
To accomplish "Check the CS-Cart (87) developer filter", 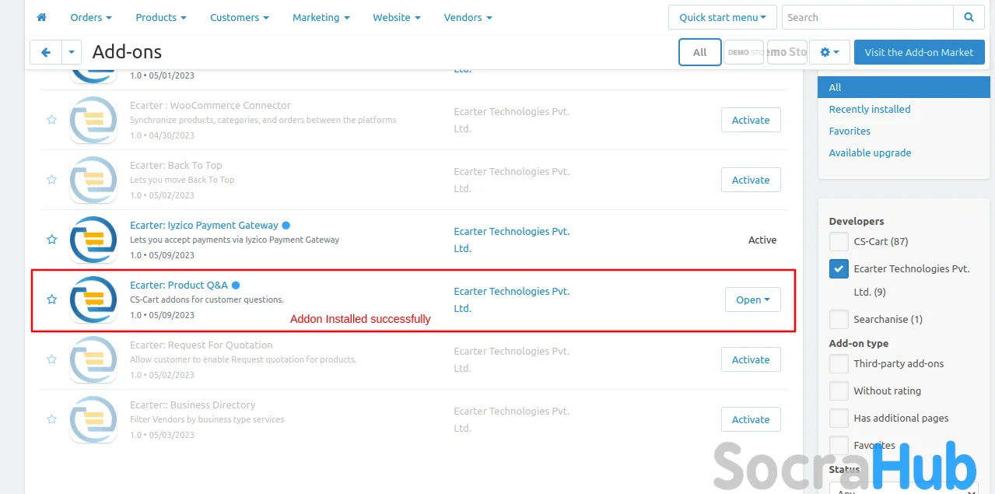I will tap(839, 241).
